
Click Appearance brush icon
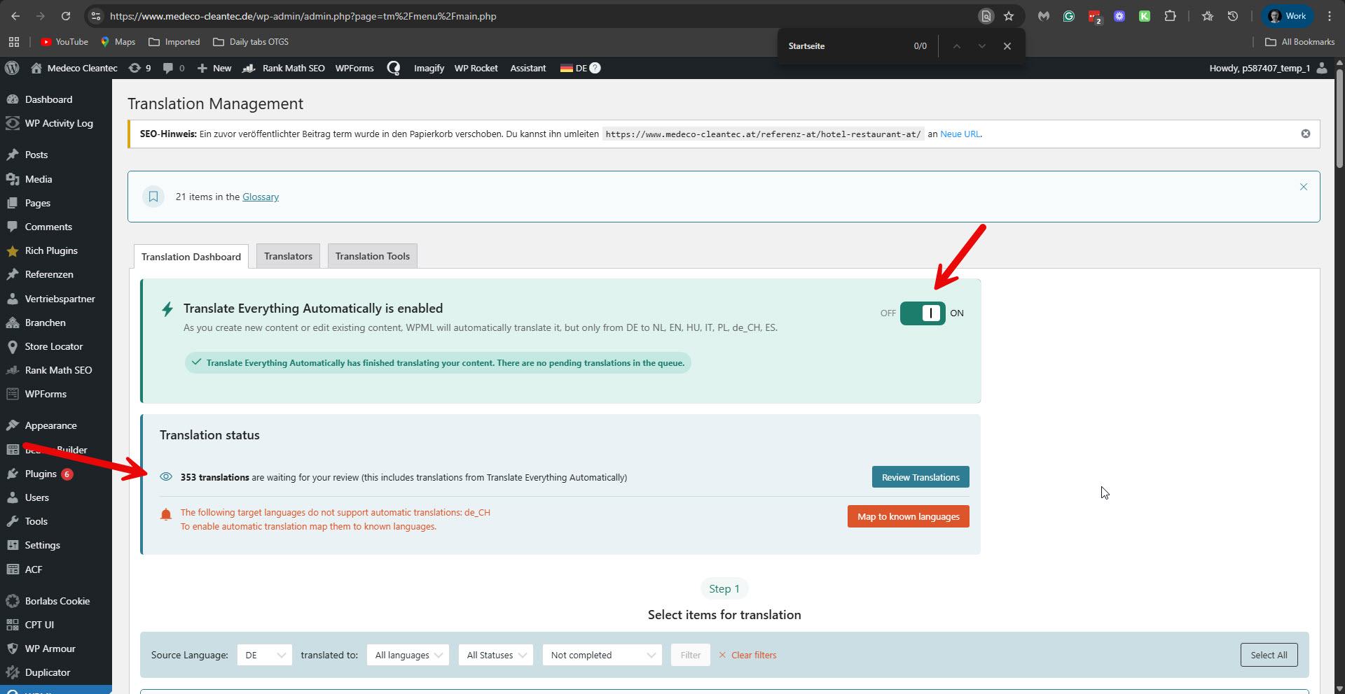(13, 425)
